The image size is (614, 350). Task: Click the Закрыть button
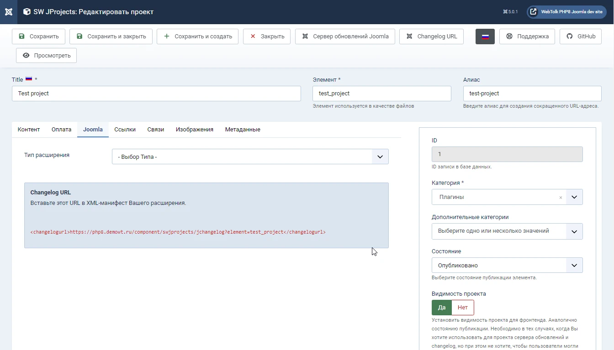click(x=267, y=37)
